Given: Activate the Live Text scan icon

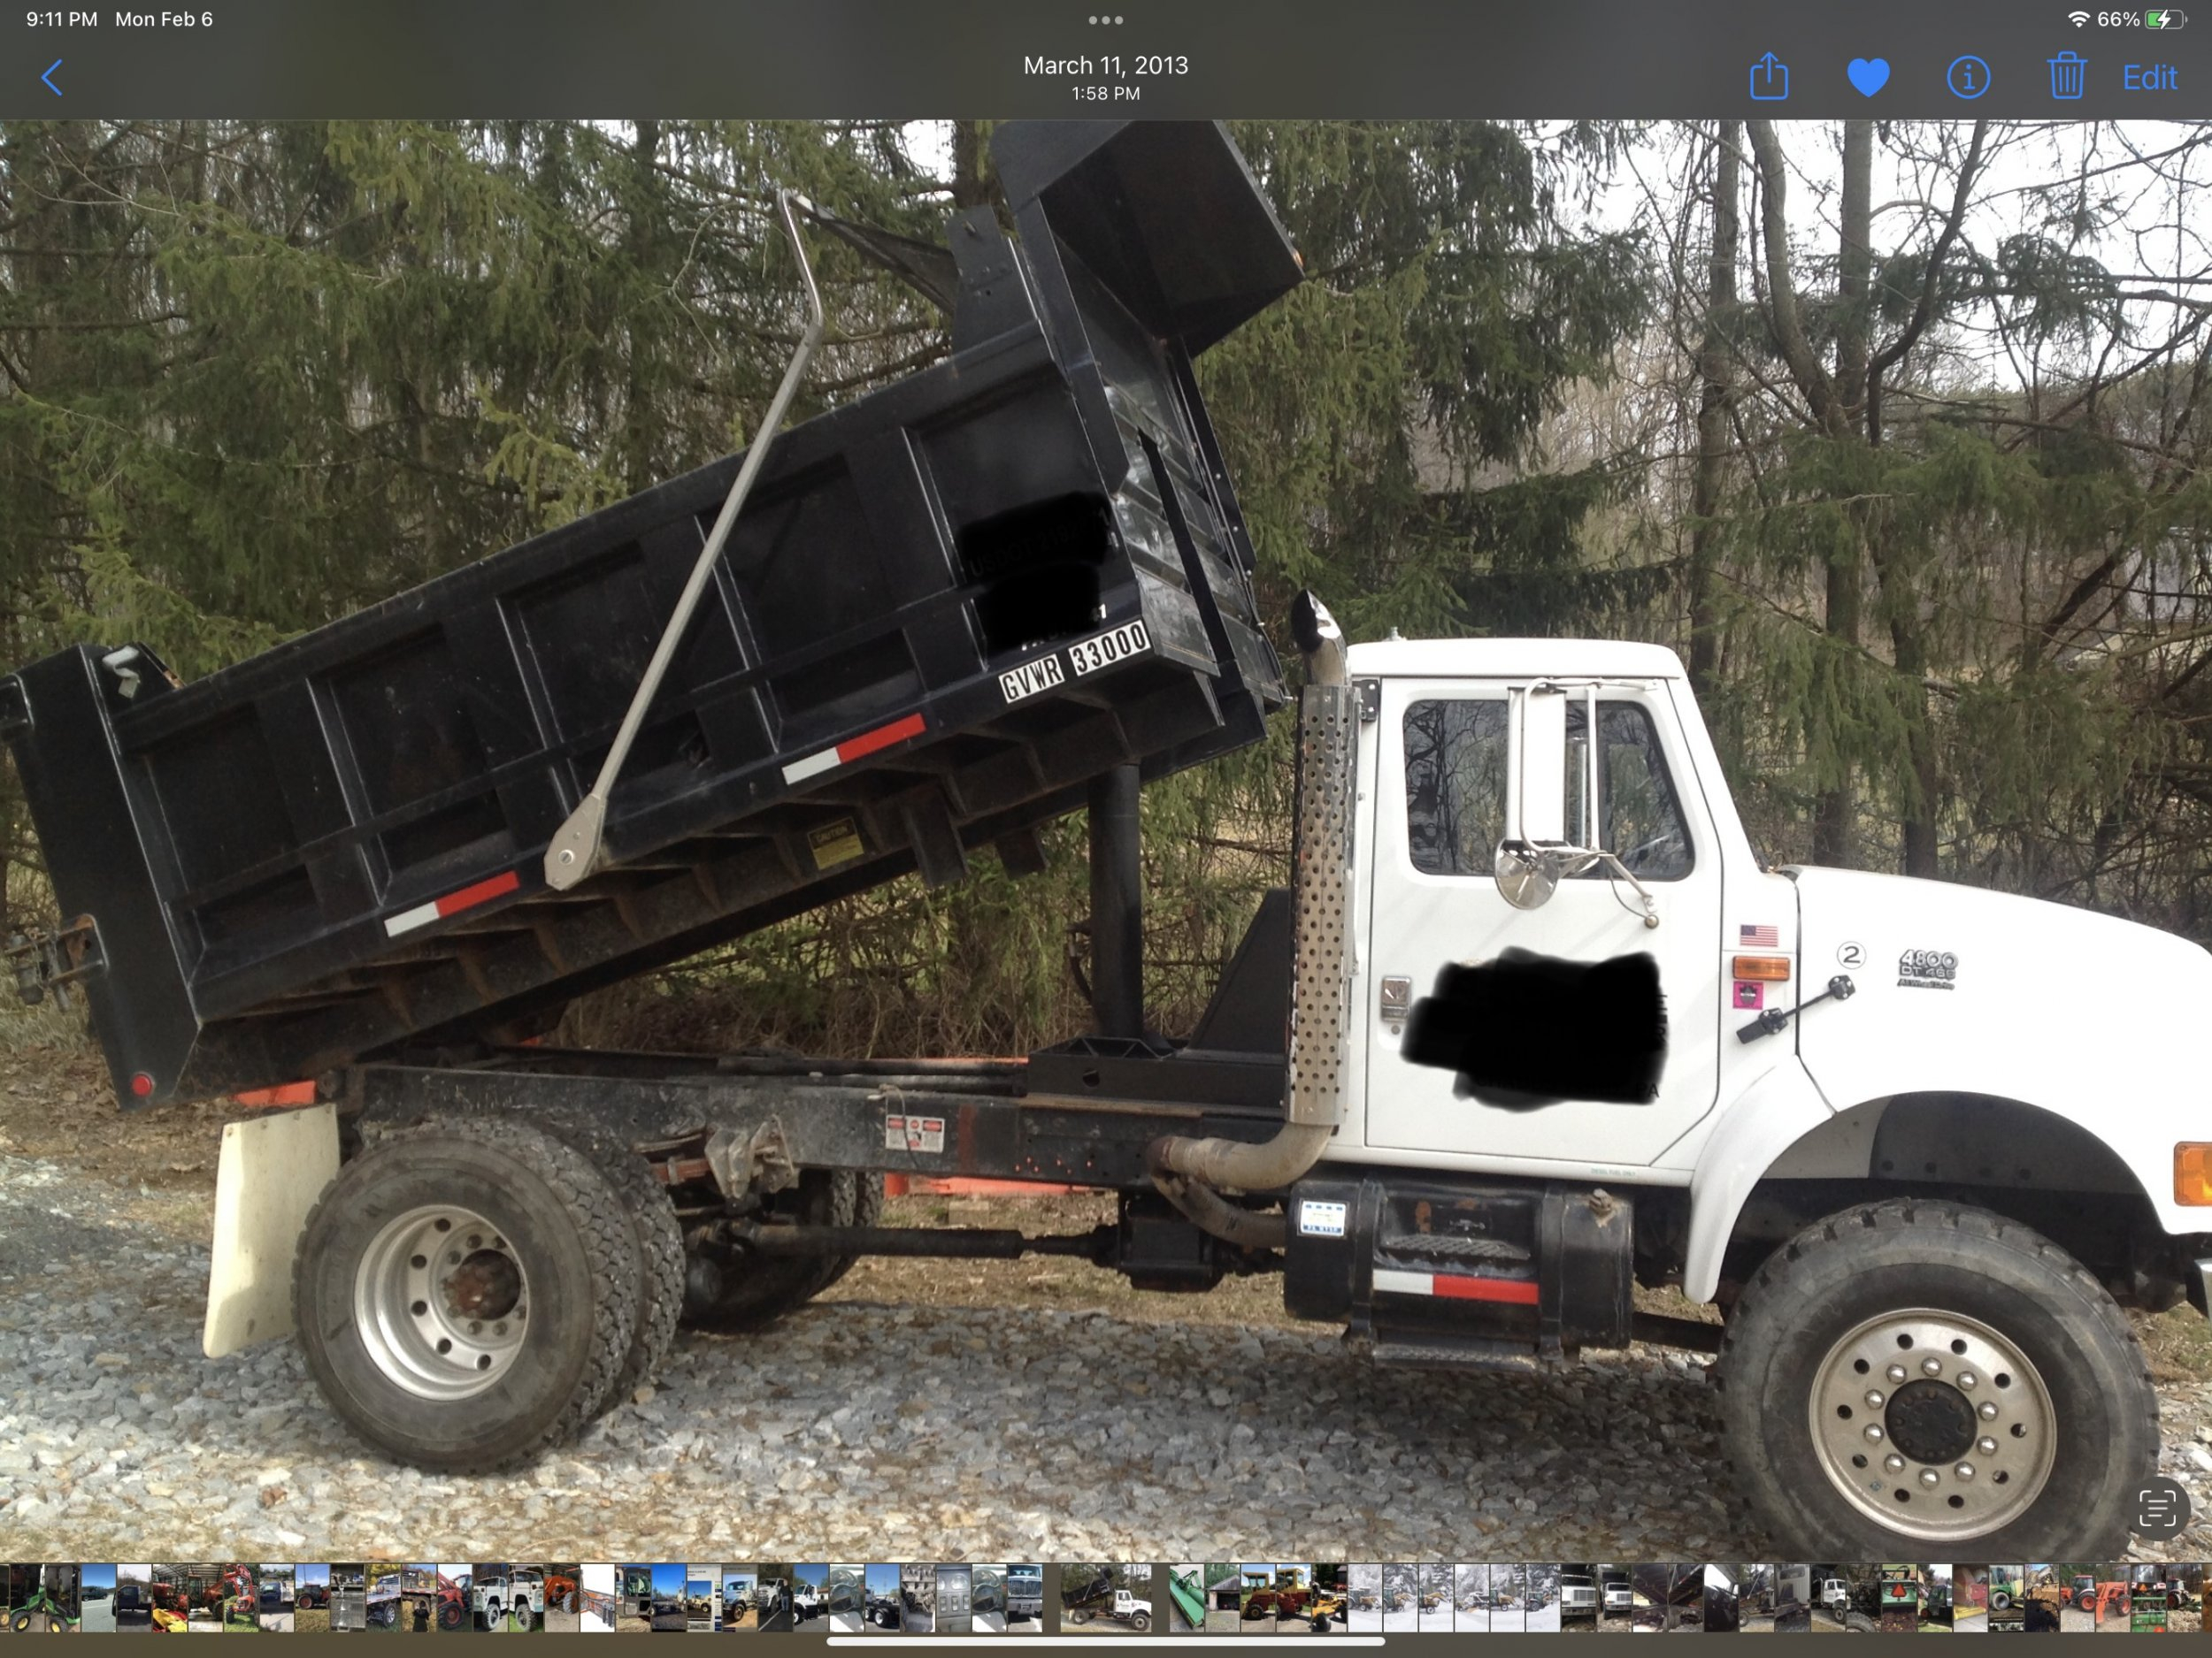Looking at the screenshot, I should click(x=2157, y=1509).
